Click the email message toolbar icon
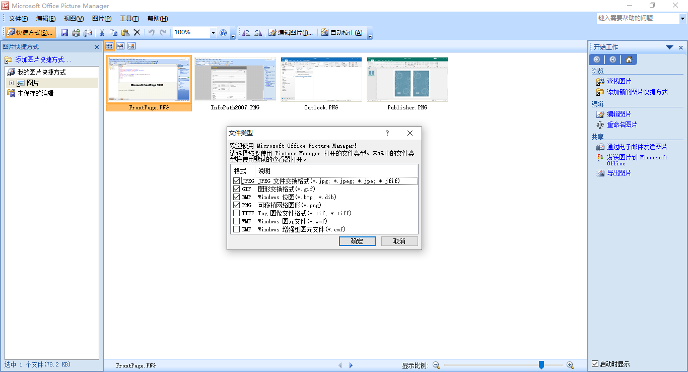The height and width of the screenshot is (372, 688). [88, 33]
